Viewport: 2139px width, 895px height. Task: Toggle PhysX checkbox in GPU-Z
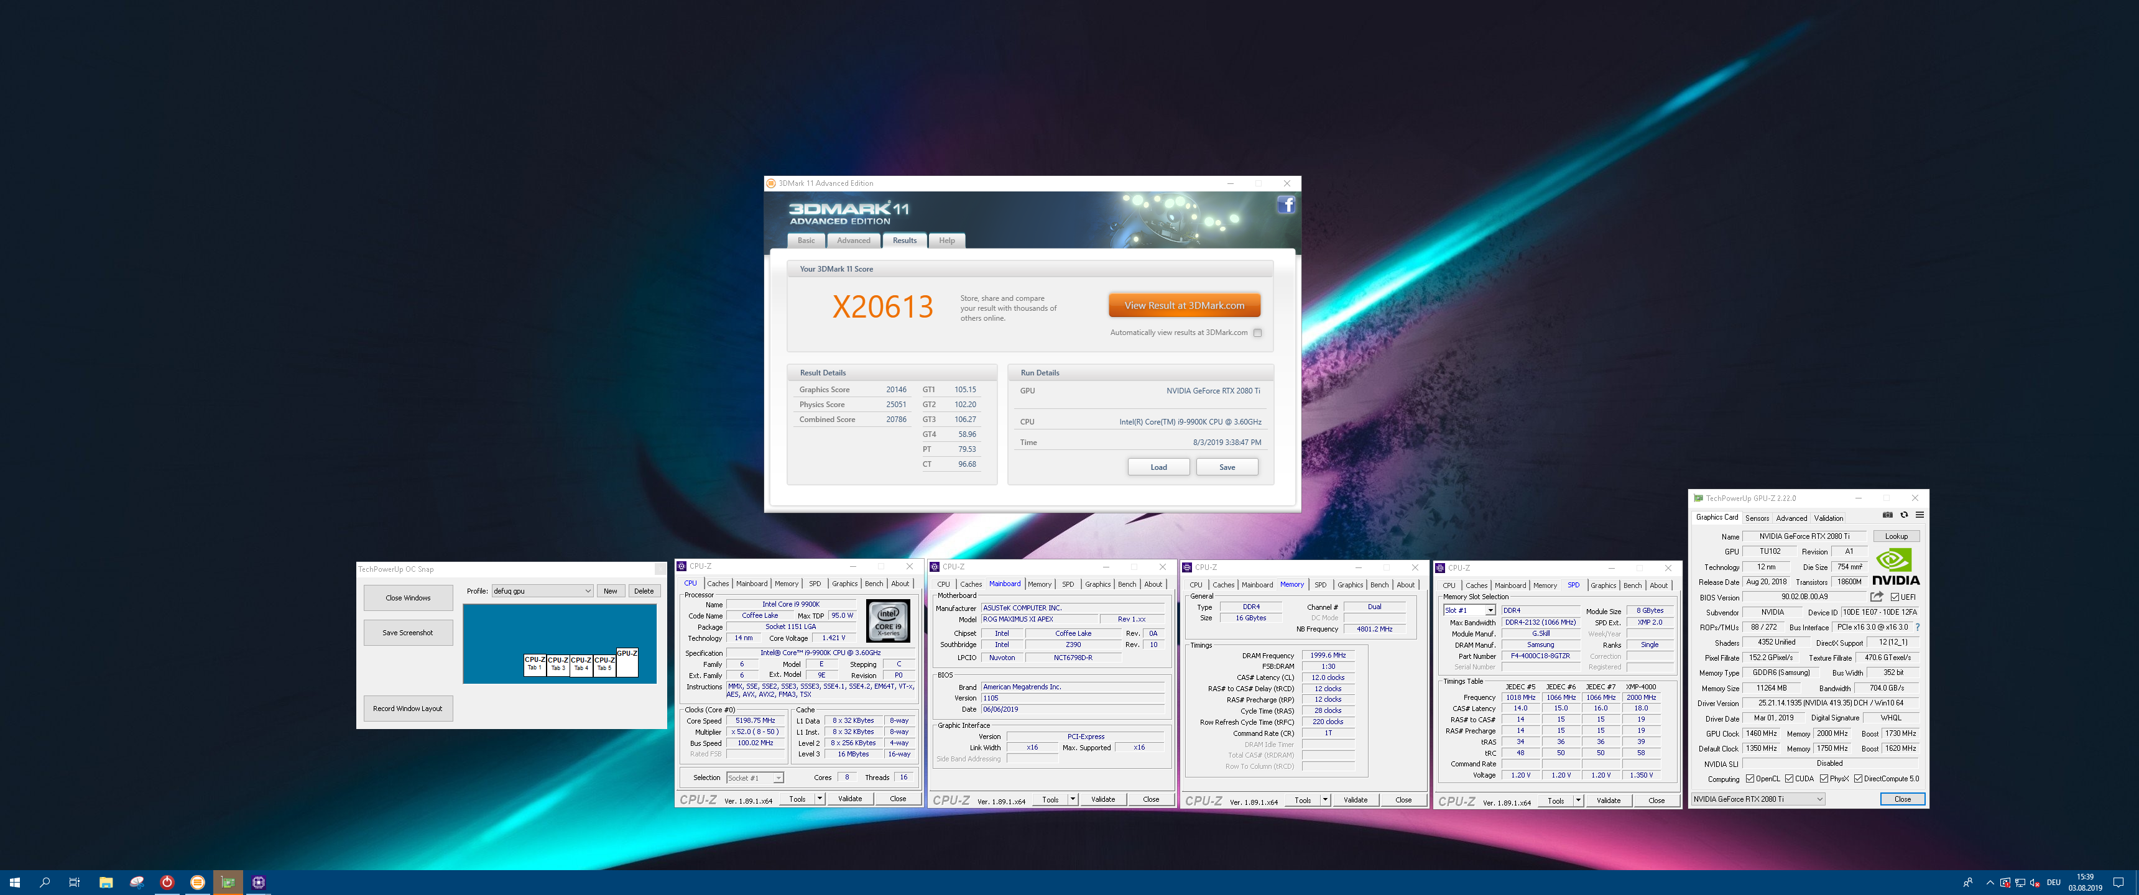click(x=1824, y=779)
